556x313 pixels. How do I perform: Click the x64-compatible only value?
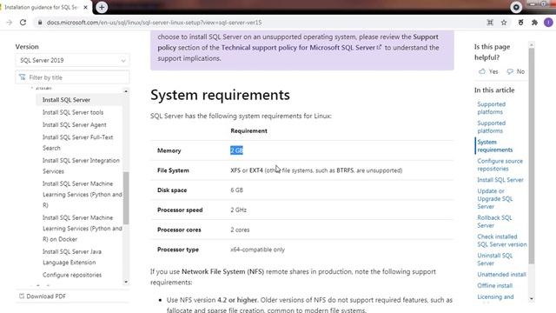pyautogui.click(x=257, y=250)
